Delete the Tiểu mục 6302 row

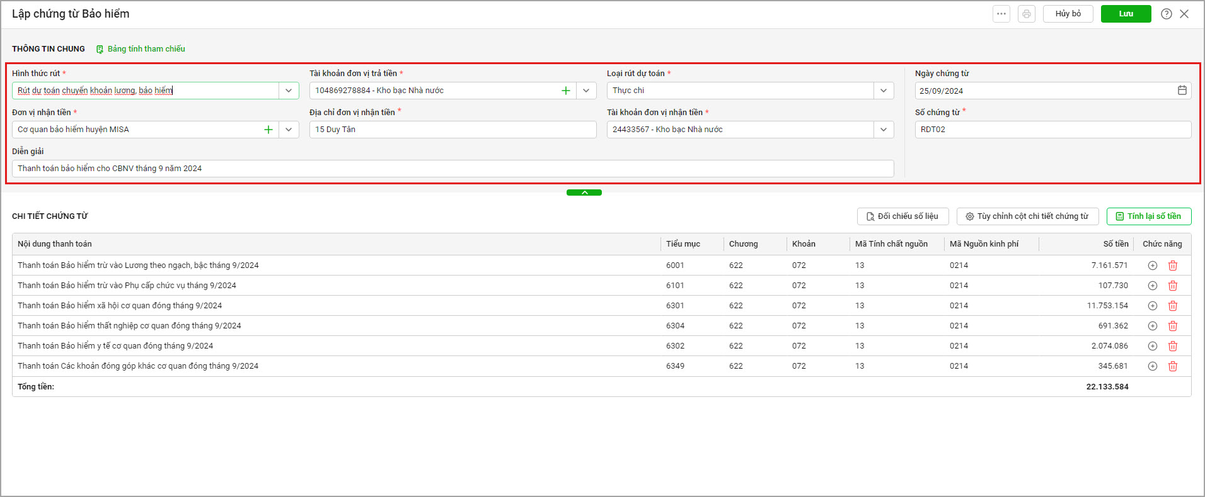tap(1173, 346)
